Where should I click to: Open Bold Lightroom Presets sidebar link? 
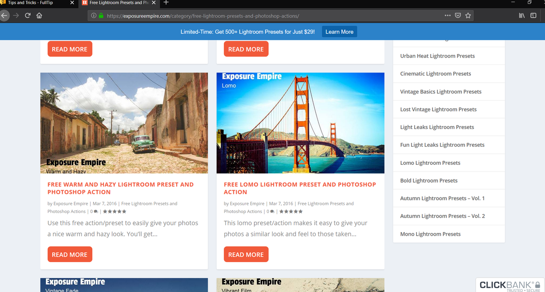429,180
